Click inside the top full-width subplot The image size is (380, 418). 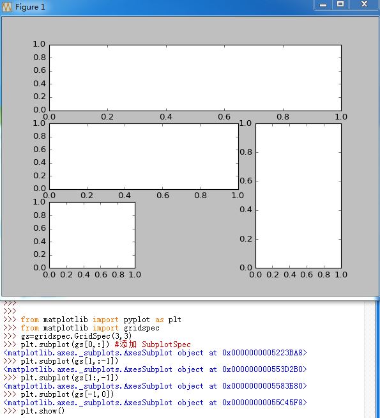click(195, 78)
